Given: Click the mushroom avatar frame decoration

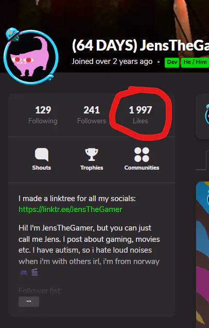Looking at the screenshot, I should (x=12, y=34).
